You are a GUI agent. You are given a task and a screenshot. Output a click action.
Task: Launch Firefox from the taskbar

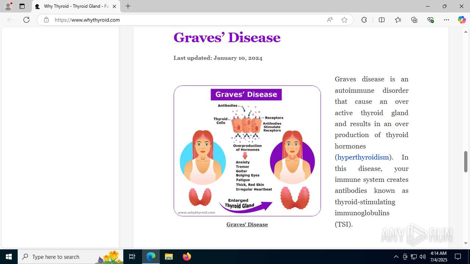pos(187,257)
